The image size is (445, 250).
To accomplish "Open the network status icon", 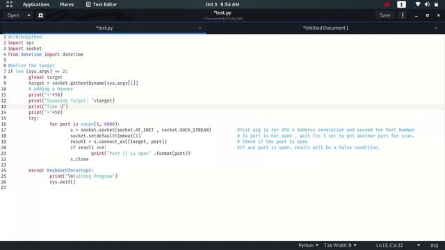I will pyautogui.click(x=418, y=5).
